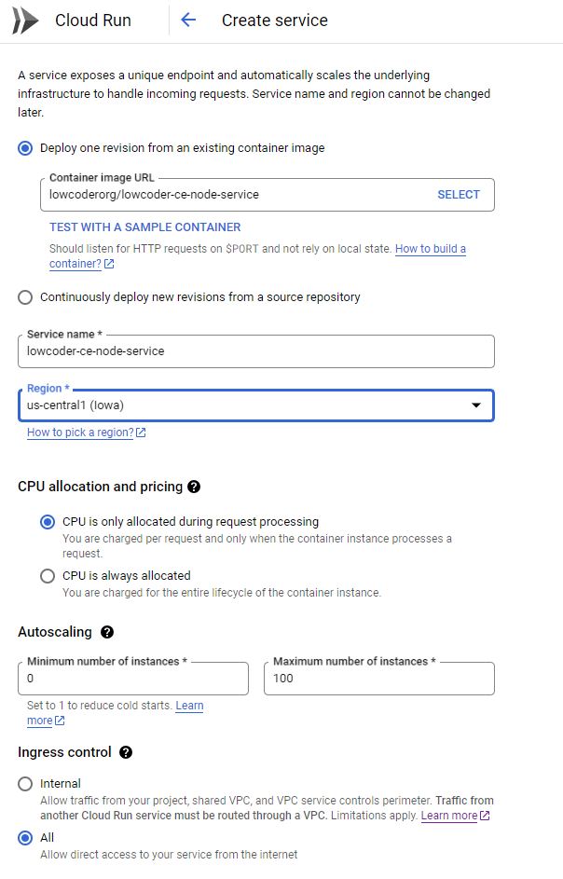Go back with the left arrow

coord(188,21)
